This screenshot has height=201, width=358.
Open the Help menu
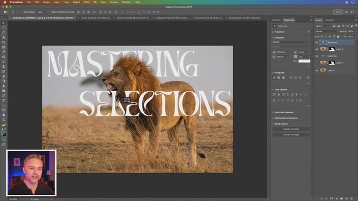coord(137,2)
